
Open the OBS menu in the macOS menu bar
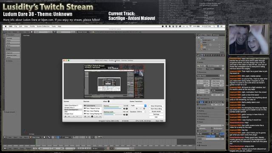pos(11,26)
